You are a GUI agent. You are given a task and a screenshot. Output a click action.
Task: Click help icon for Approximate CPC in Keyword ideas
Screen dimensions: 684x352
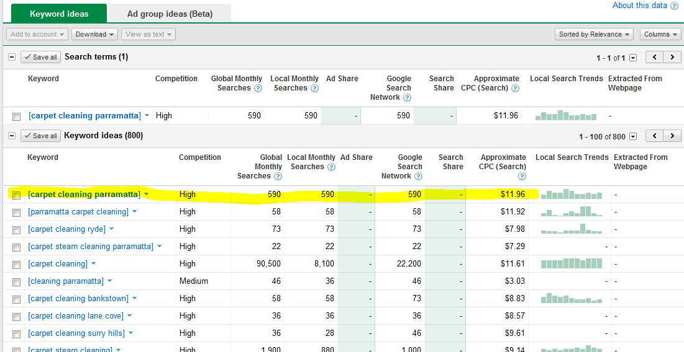point(522,176)
